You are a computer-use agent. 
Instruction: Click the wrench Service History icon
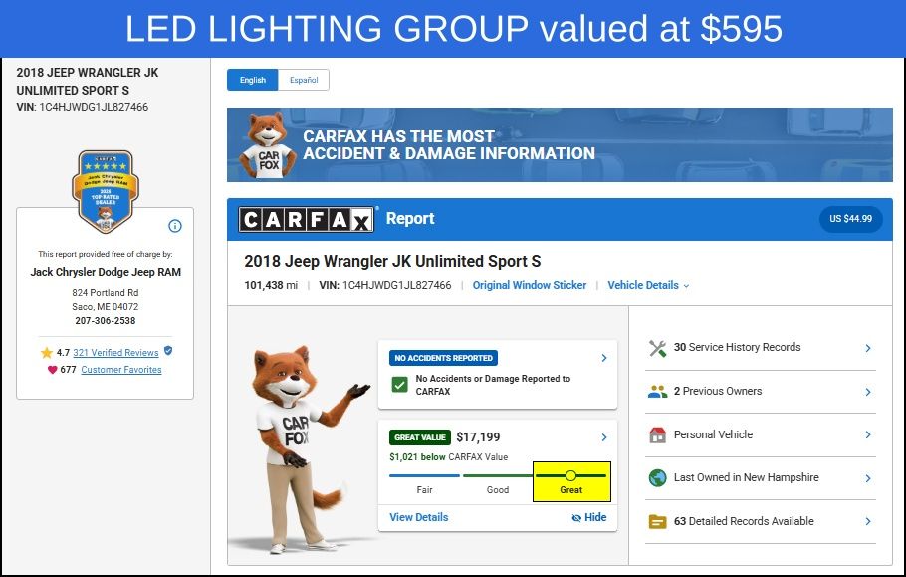[x=657, y=348]
